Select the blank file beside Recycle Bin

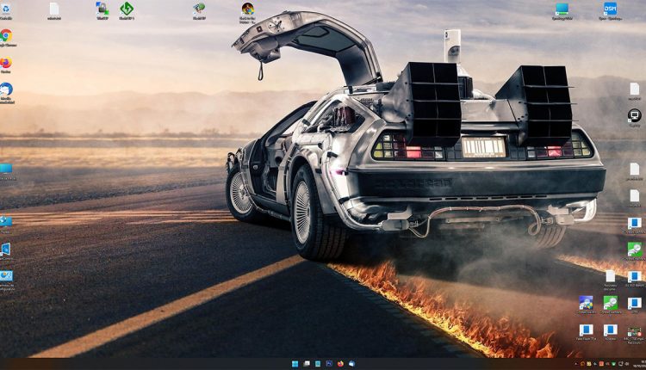tap(54, 9)
